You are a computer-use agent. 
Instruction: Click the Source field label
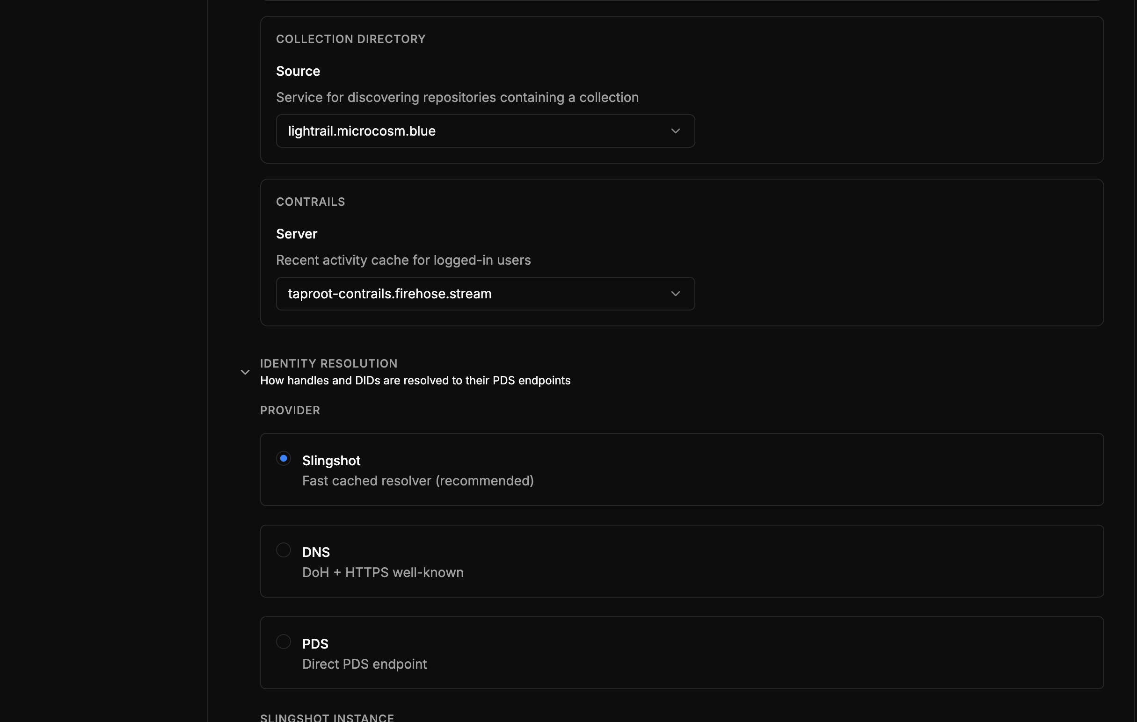click(298, 71)
